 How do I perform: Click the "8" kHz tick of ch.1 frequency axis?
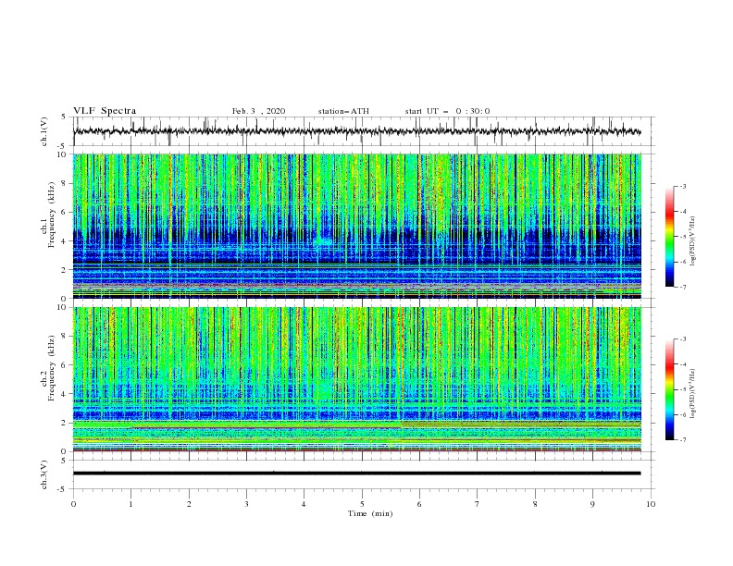65,183
